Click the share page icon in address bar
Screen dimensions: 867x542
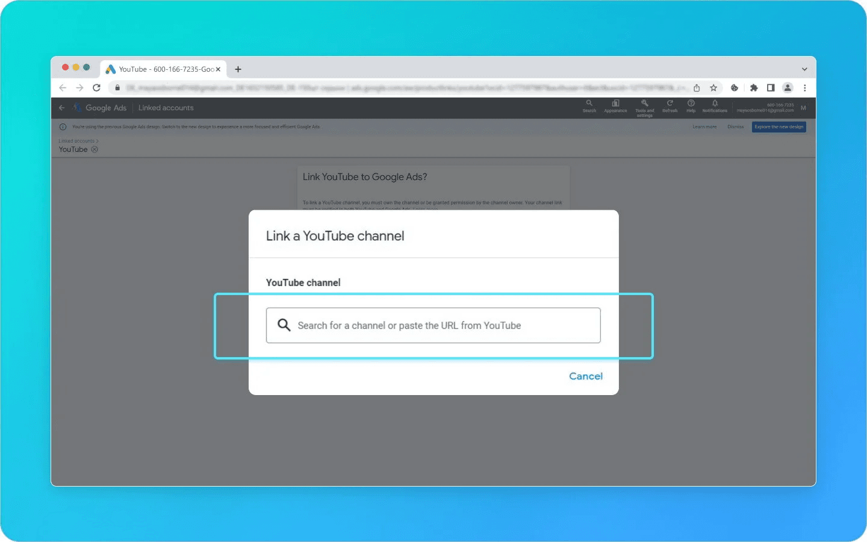click(x=697, y=88)
